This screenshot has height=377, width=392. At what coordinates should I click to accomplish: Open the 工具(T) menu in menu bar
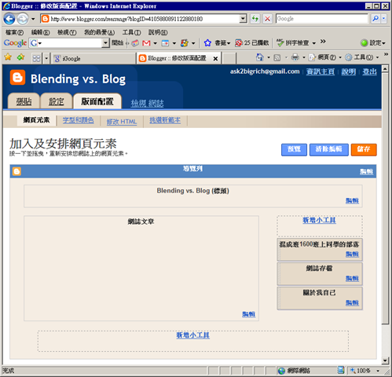pyautogui.click(x=131, y=32)
